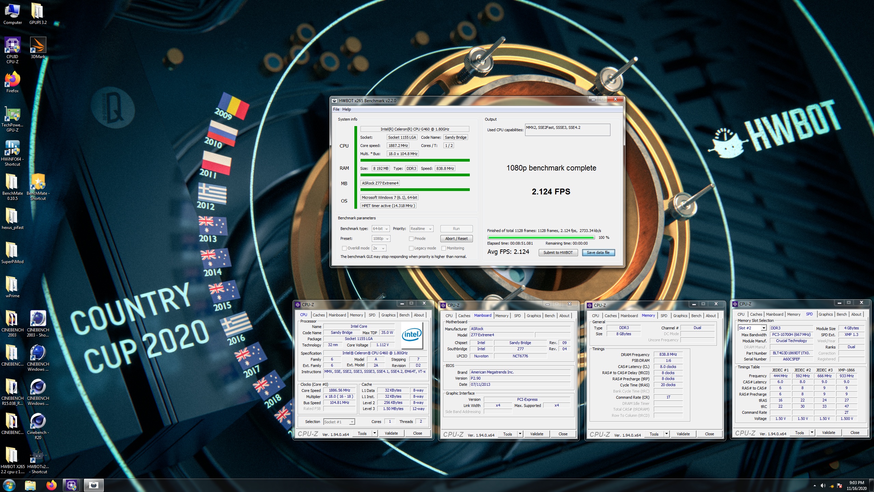
Task: Select Graphics tab in the Mainboard CPU-Z window
Action: pos(534,316)
